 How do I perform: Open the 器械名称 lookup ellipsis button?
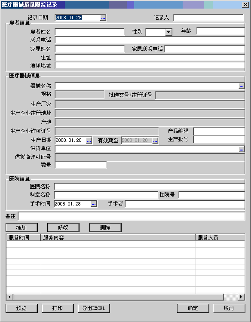242,86
